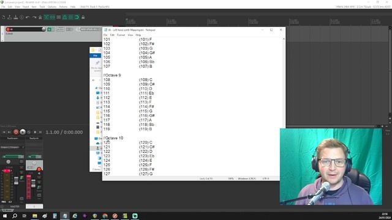Click the New project icon in REAPER toolbar
Screen dimensions: 392x220
(4, 17)
